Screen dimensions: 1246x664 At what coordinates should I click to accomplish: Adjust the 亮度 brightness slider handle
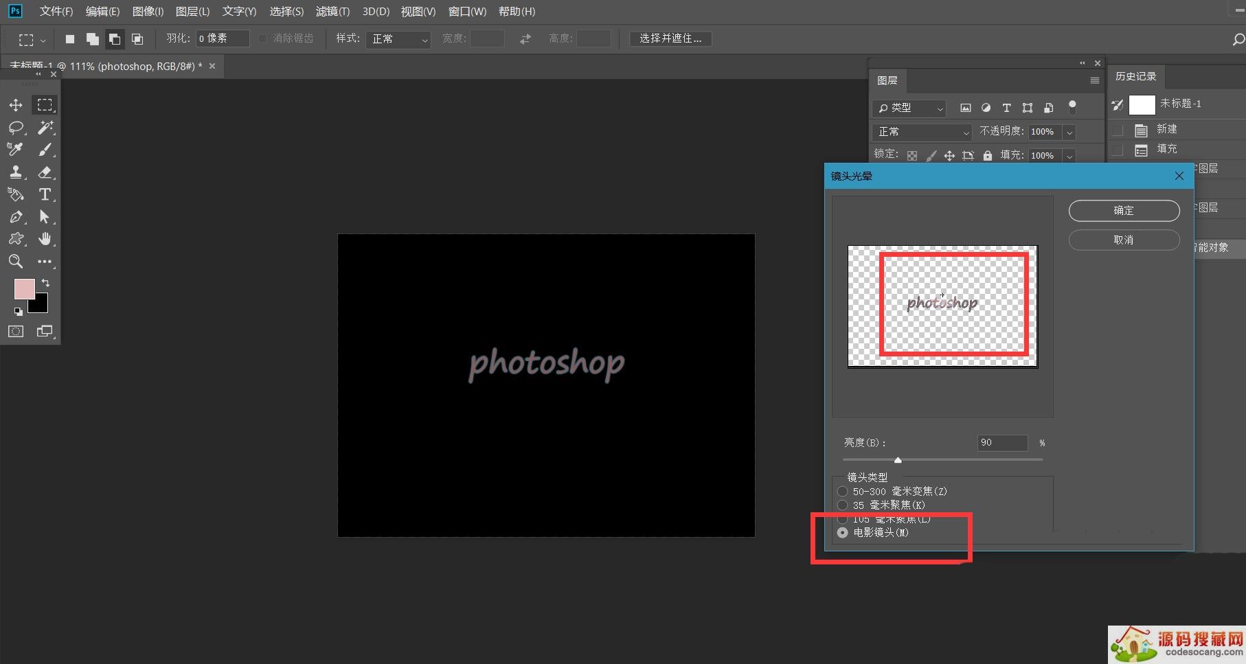coord(898,460)
